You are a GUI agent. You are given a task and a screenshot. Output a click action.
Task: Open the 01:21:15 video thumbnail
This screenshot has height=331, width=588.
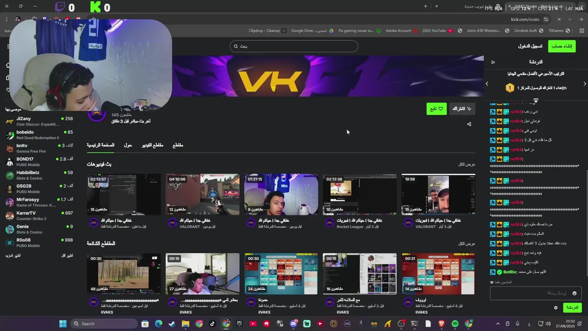pyautogui.click(x=281, y=194)
